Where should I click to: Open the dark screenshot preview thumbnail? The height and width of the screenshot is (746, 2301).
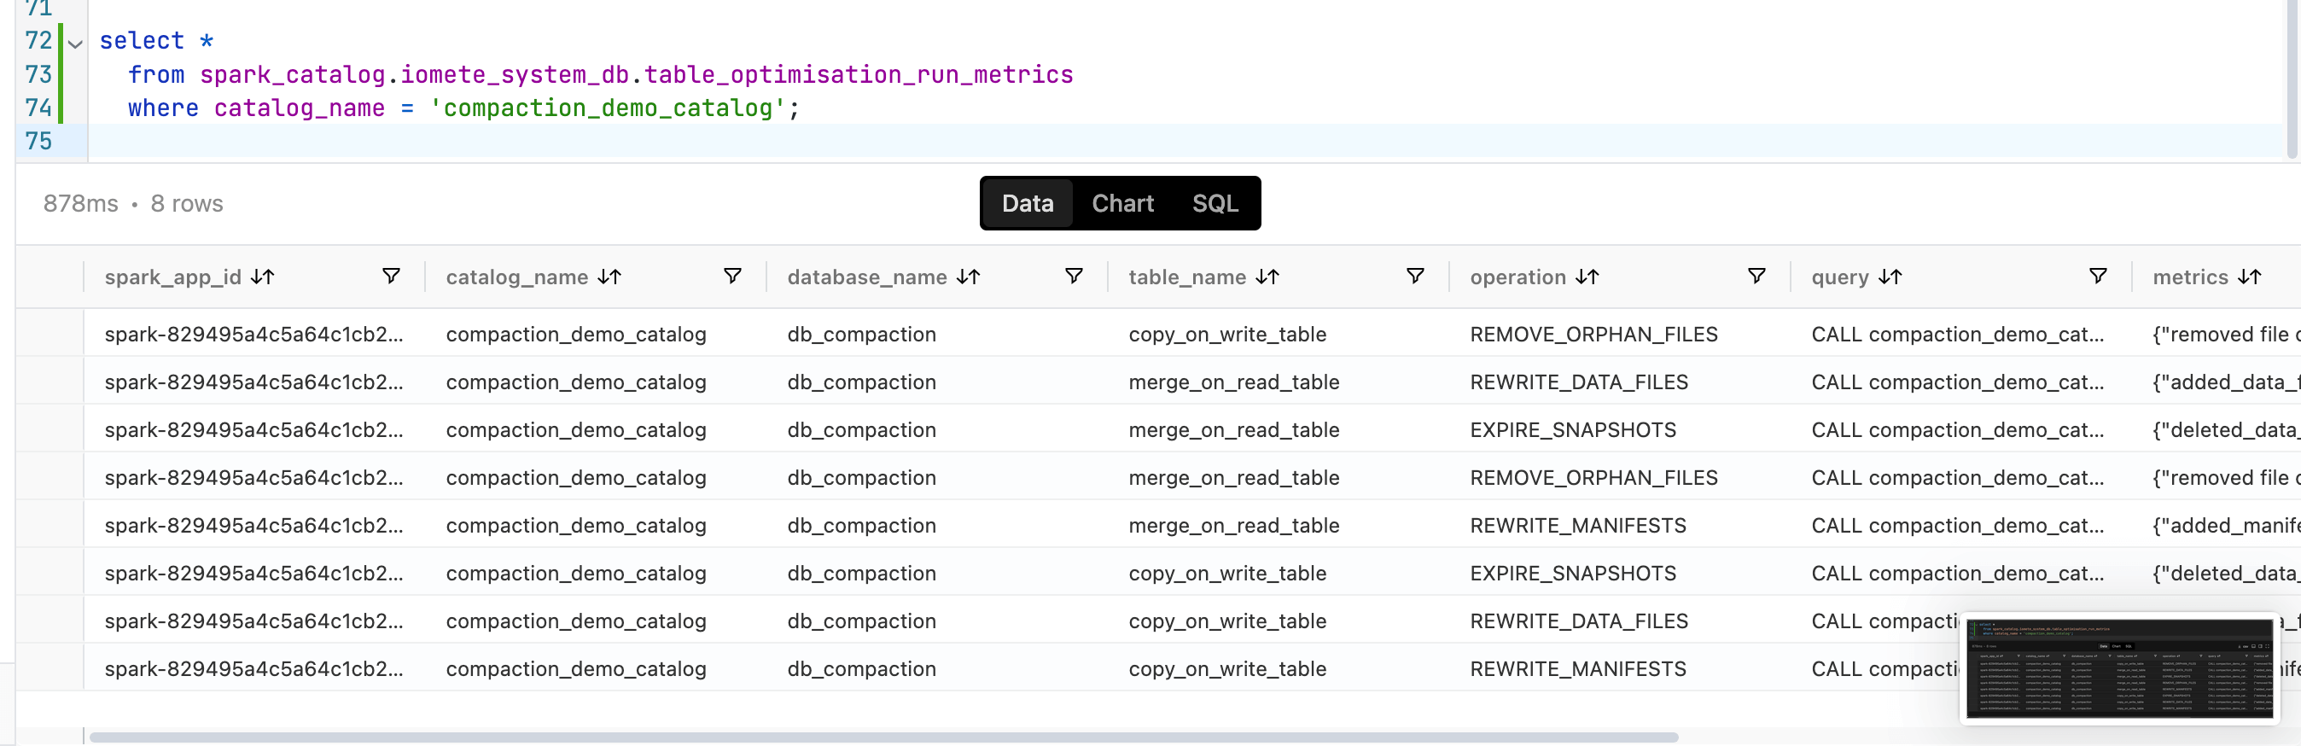pos(2118,668)
